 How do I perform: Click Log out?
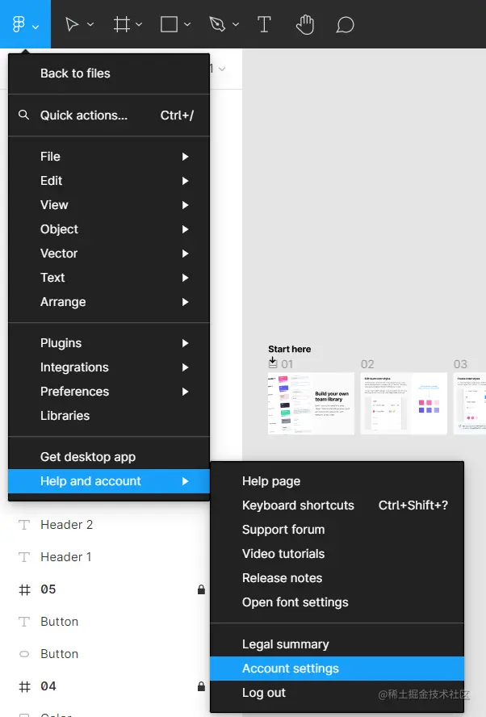264,693
